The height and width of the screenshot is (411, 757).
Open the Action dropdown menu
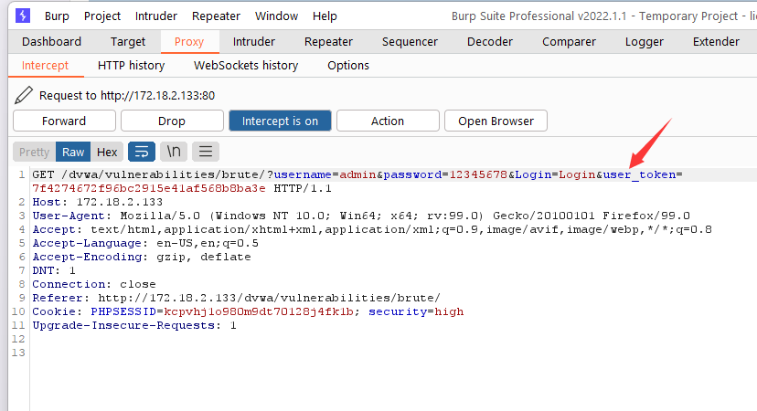click(388, 121)
